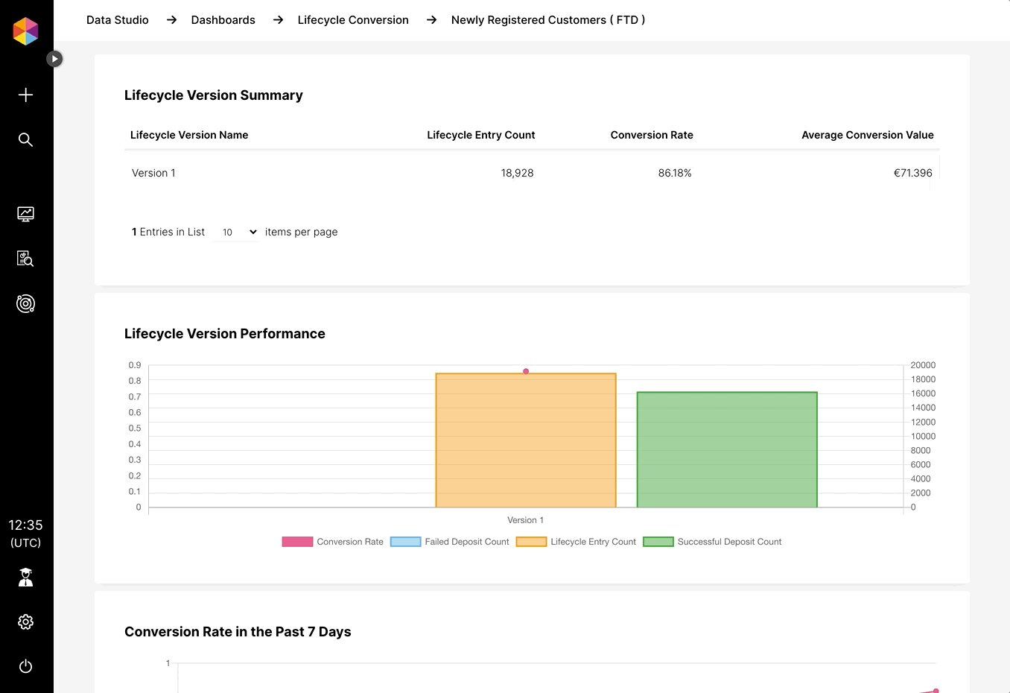Go to Data Studio breadcrumb
1010x693 pixels.
tap(118, 20)
